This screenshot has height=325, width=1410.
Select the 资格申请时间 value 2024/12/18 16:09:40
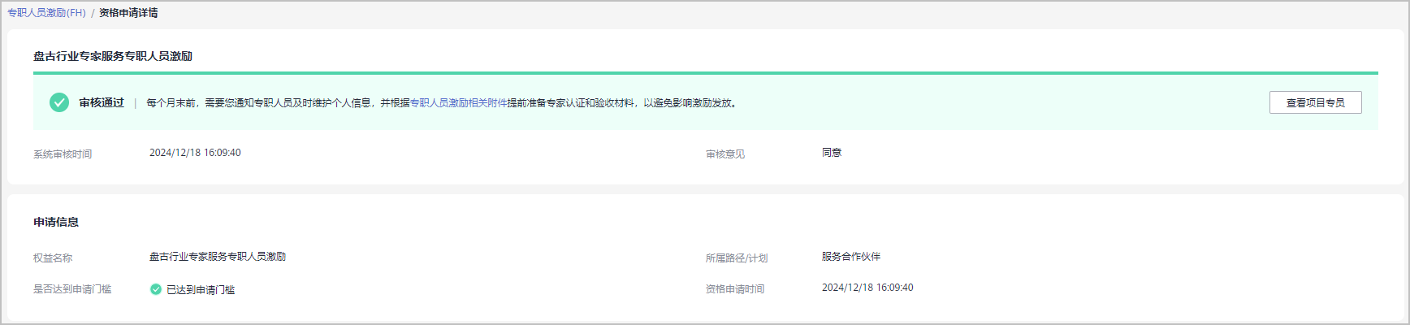867,288
